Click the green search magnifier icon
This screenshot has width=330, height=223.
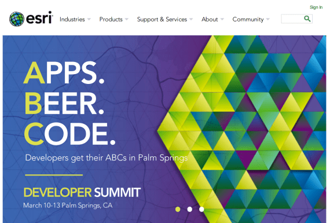click(x=307, y=19)
